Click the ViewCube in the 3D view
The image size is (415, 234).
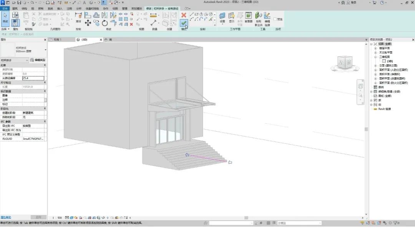point(345,63)
